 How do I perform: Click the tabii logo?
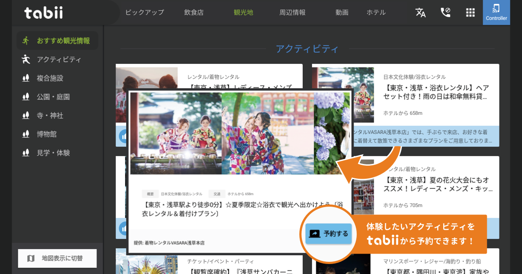point(43,13)
